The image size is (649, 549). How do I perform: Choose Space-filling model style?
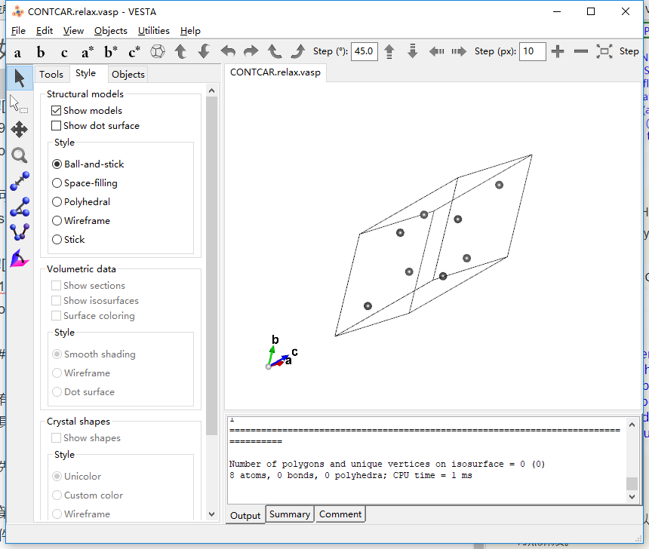pos(57,182)
